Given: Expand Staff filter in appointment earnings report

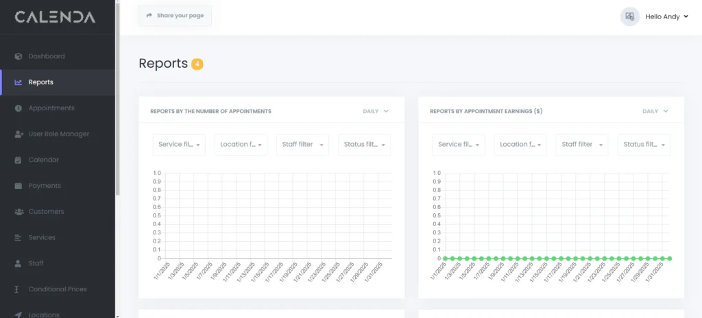Looking at the screenshot, I should (x=581, y=145).
